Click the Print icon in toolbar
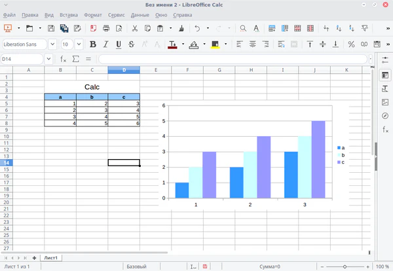Screen dimensions: 393x271 106,28
